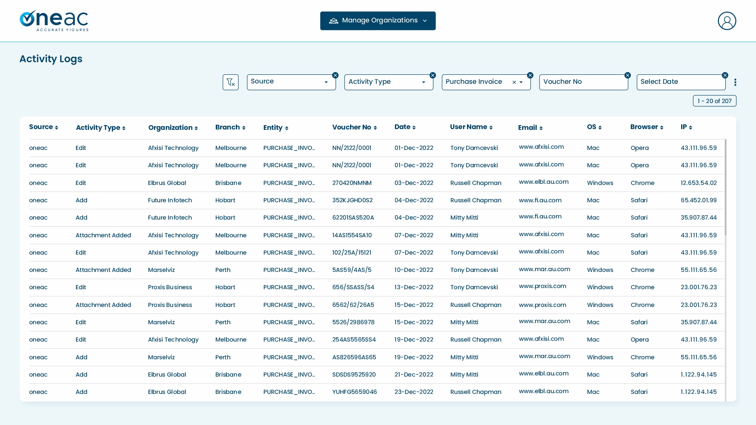The width and height of the screenshot is (756, 425).
Task: Open the Source dropdown
Action: (x=291, y=82)
